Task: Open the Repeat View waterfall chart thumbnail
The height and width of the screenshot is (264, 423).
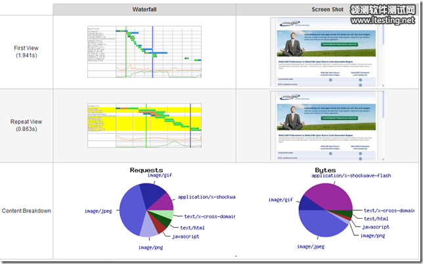Action: tap(144, 126)
